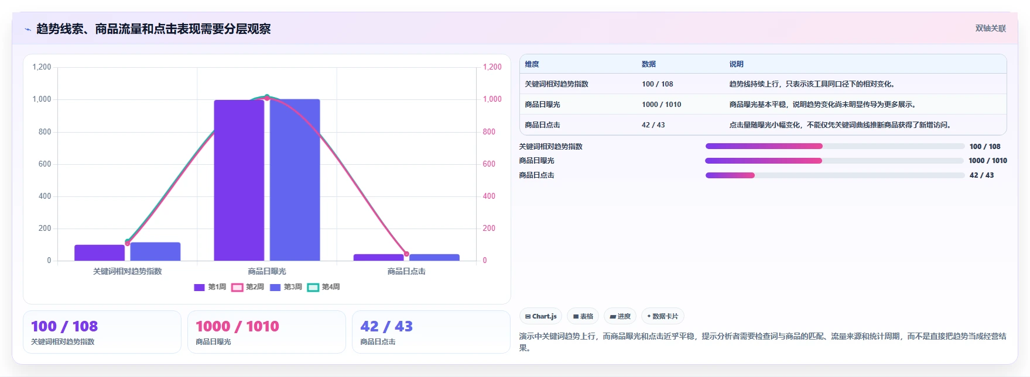1030x377 pixels.
Task: Click the 演示中关键词趋势上行 summary paragraph
Action: click(x=762, y=342)
